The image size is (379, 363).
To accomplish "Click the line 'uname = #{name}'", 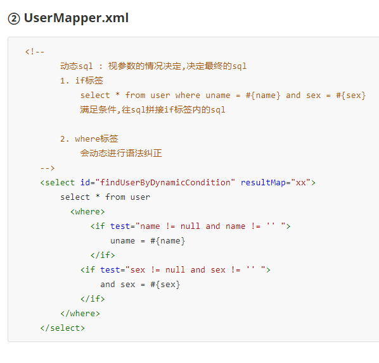I will tap(148, 241).
